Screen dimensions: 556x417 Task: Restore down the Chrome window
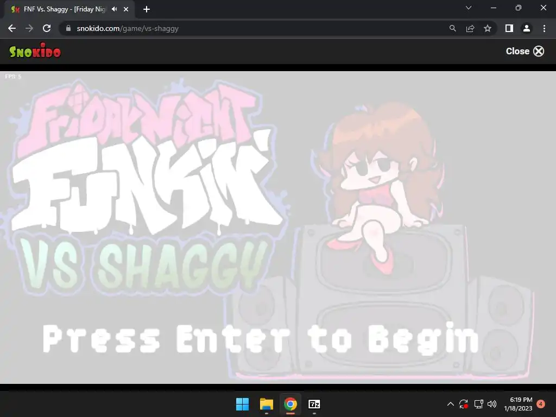[x=519, y=8]
